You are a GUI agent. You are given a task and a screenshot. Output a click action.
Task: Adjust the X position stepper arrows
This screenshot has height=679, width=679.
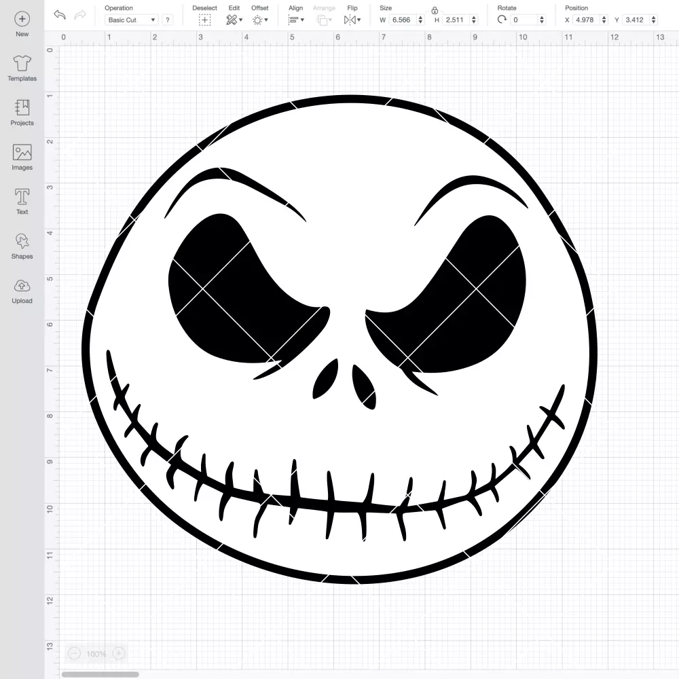pyautogui.click(x=604, y=20)
